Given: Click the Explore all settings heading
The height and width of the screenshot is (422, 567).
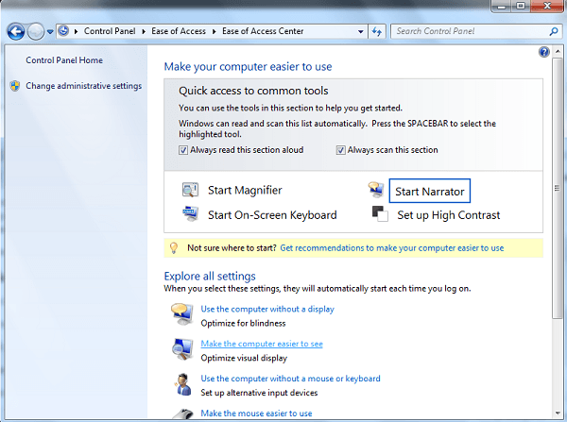Looking at the screenshot, I should click(210, 277).
